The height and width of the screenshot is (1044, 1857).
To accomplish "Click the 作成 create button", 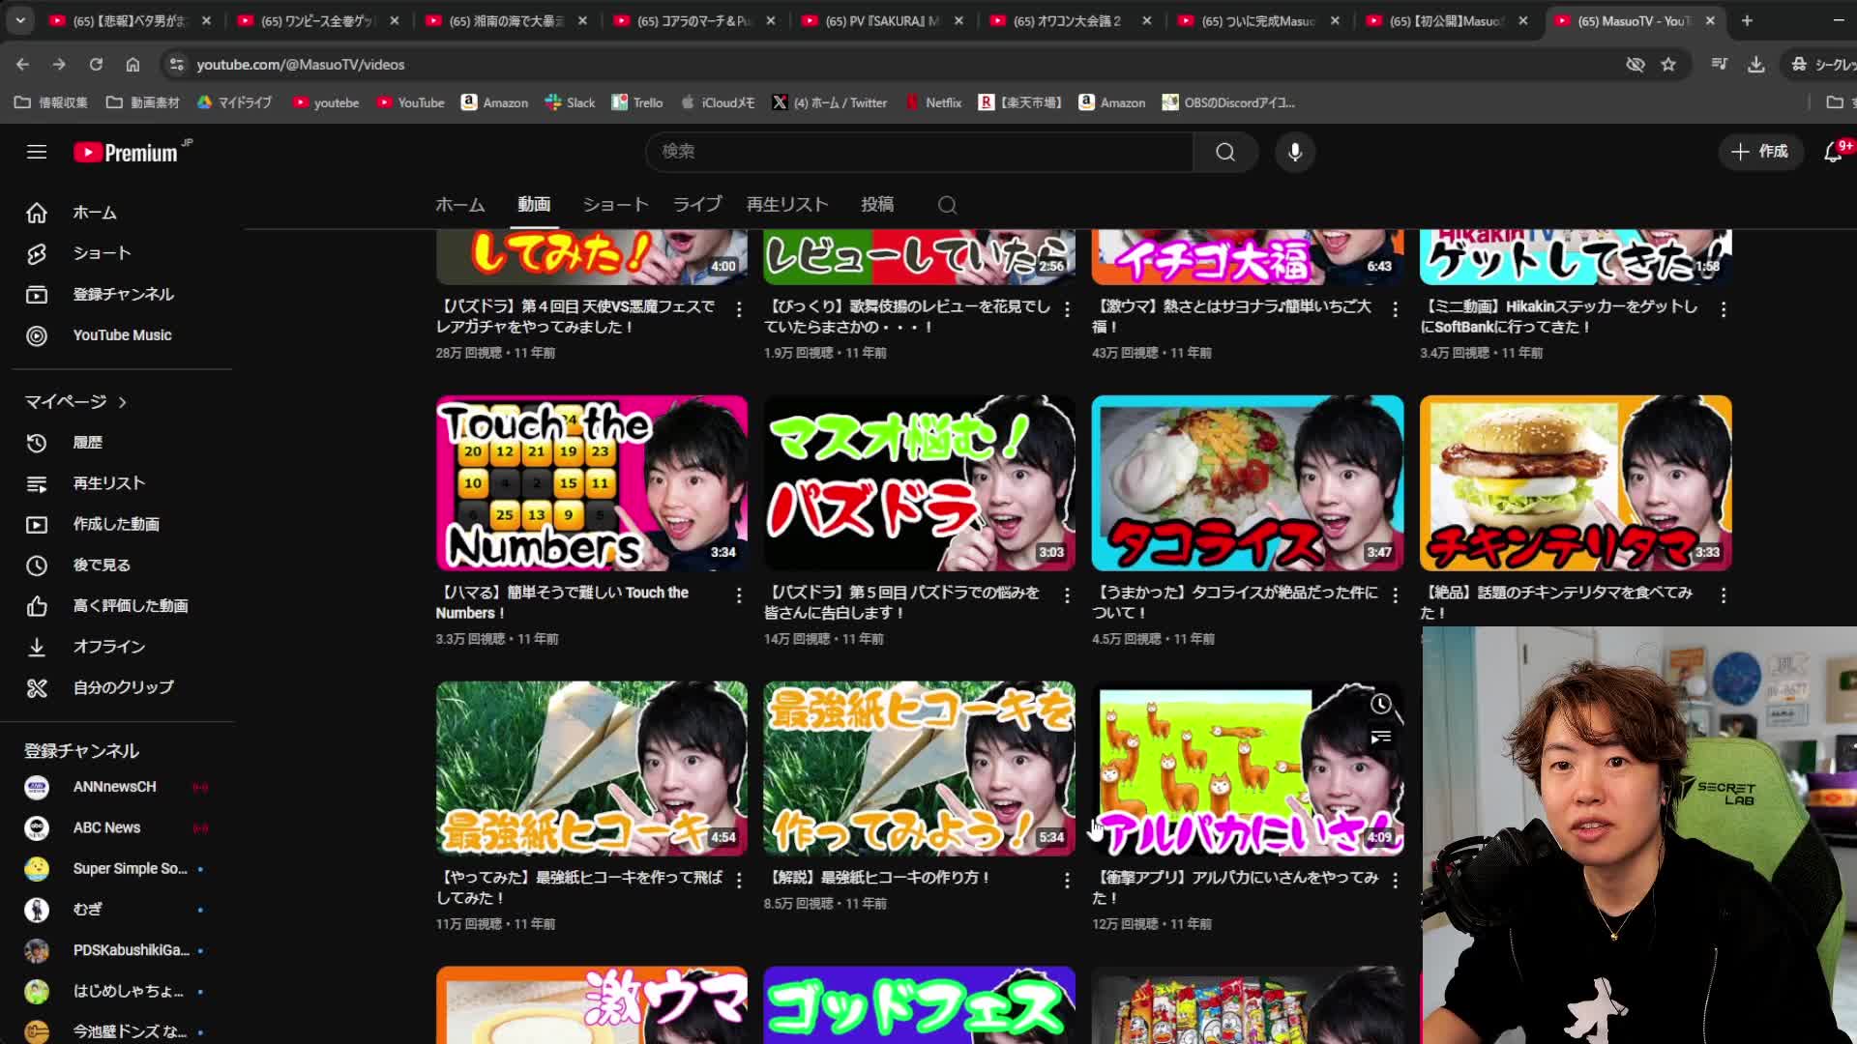I will click(1760, 152).
